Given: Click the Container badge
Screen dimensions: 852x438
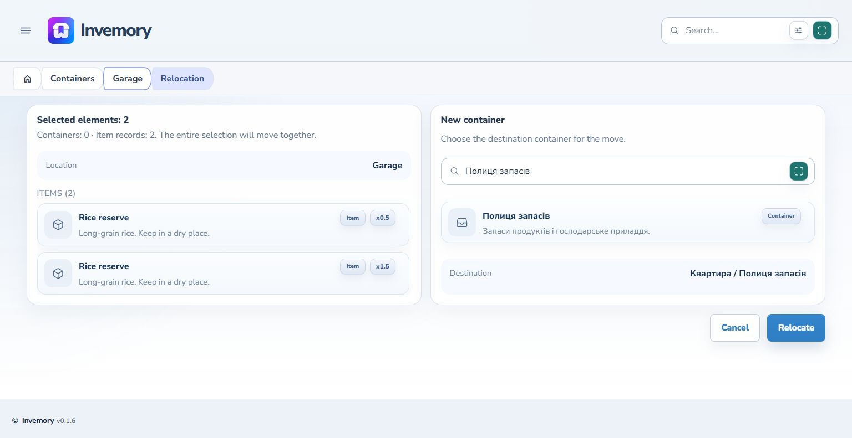Looking at the screenshot, I should 781,216.
